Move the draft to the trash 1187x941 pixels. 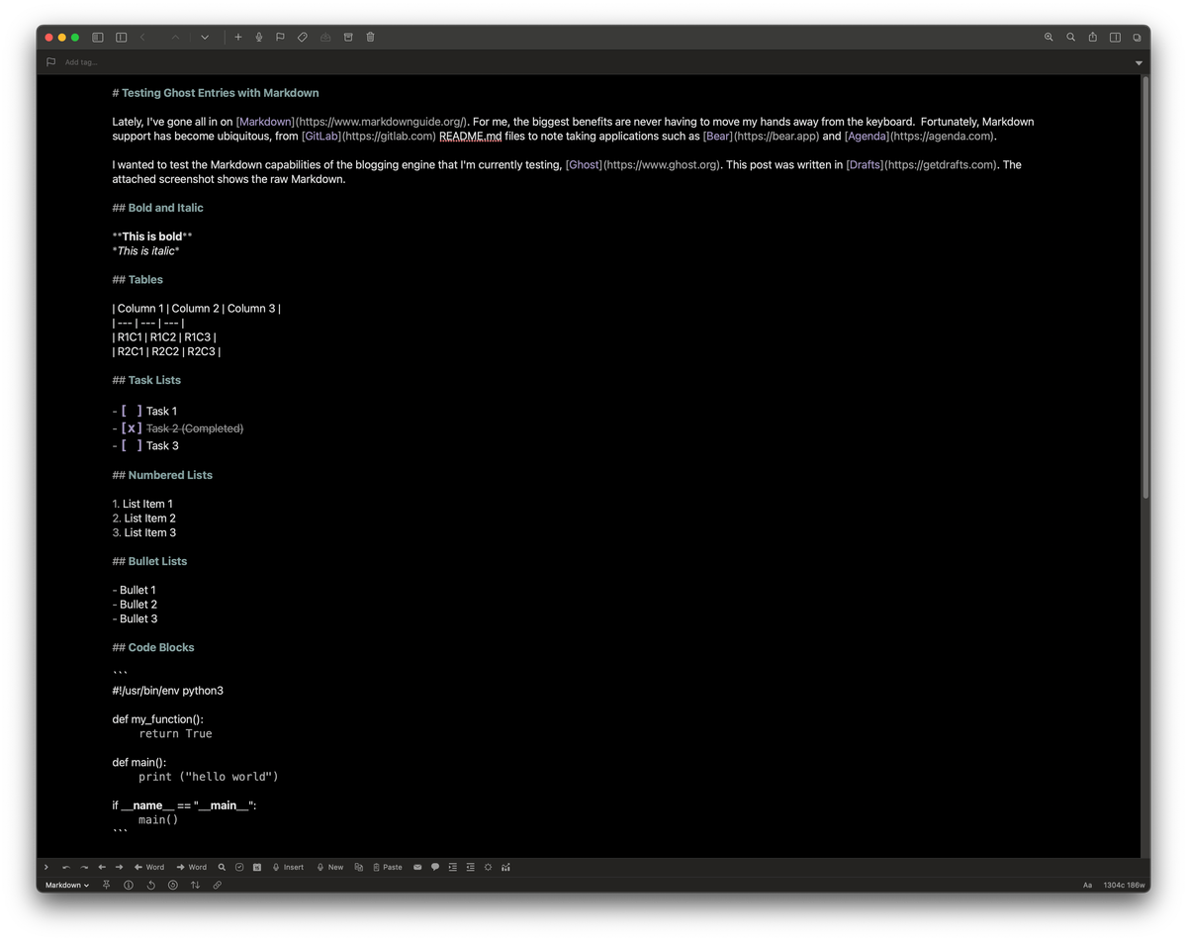369,37
